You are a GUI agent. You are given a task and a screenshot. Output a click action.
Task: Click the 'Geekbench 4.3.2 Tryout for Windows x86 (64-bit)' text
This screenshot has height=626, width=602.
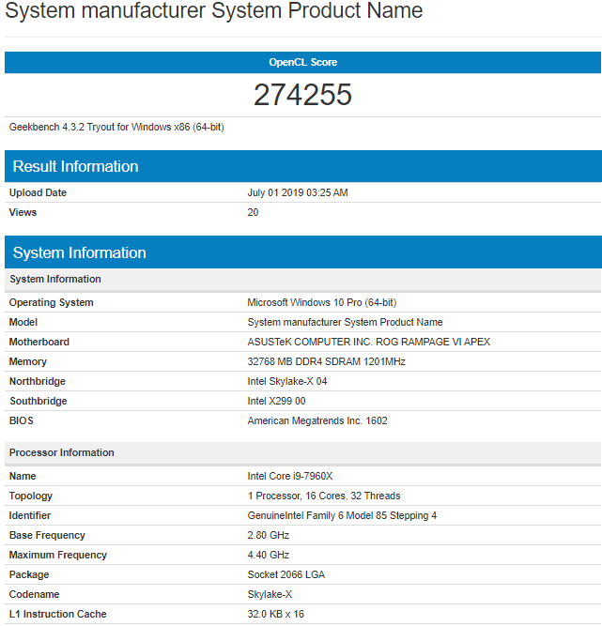pos(116,127)
